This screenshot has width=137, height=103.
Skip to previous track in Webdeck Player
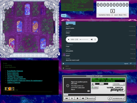coord(66,98)
